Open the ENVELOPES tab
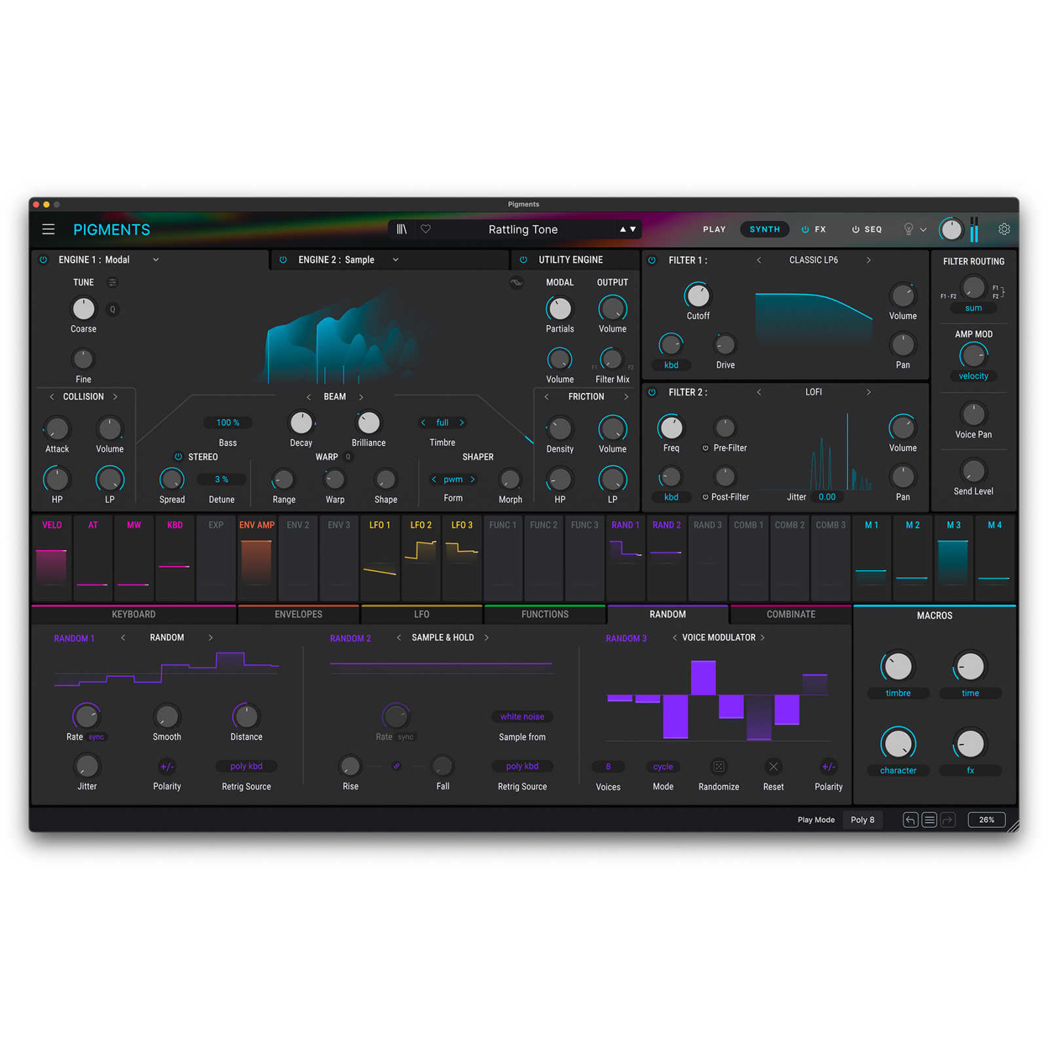The height and width of the screenshot is (1048, 1048). tap(299, 614)
